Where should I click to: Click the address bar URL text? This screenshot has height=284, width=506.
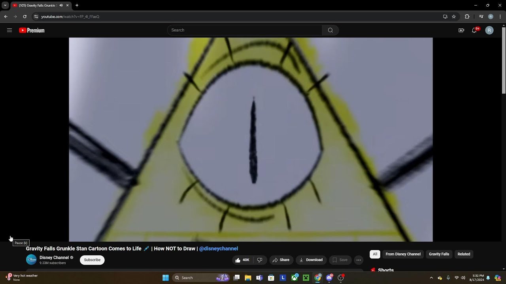pyautogui.click(x=70, y=17)
